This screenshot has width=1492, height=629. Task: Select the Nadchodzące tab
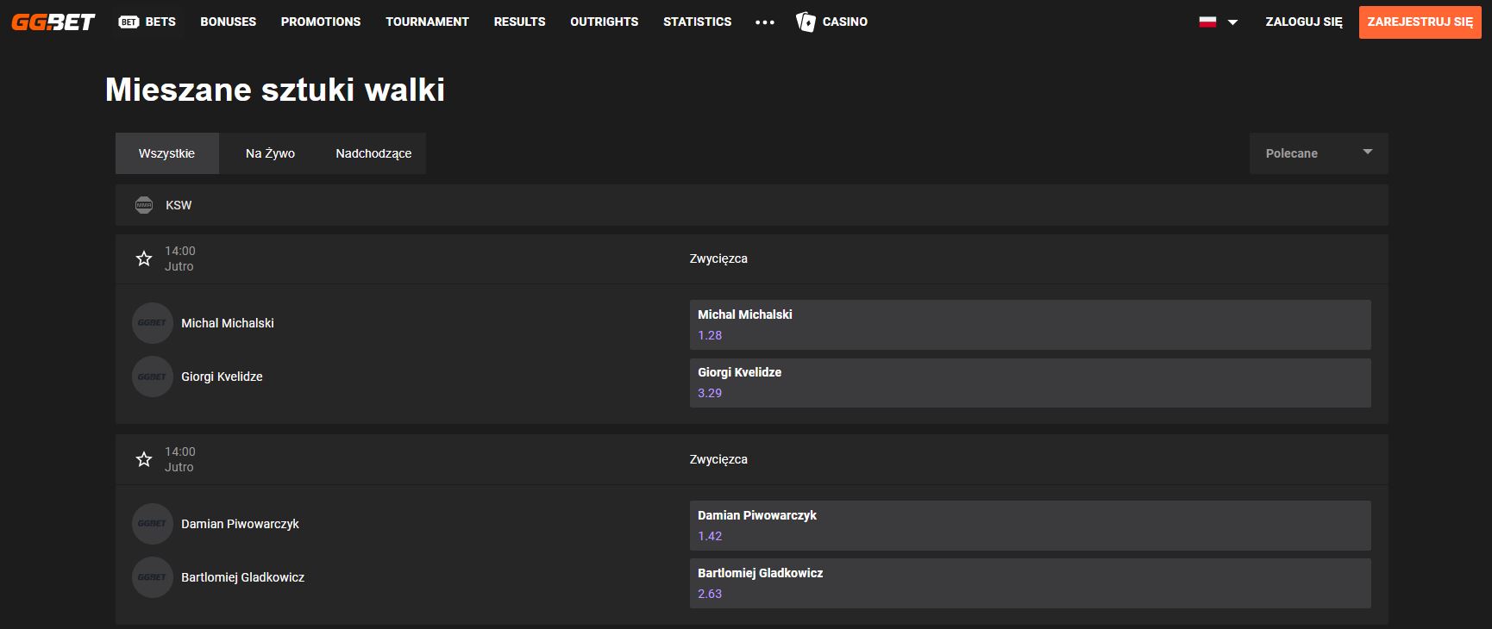tap(373, 153)
